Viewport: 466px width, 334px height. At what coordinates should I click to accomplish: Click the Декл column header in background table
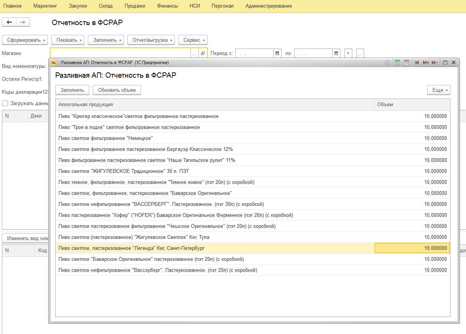pyautogui.click(x=36, y=116)
